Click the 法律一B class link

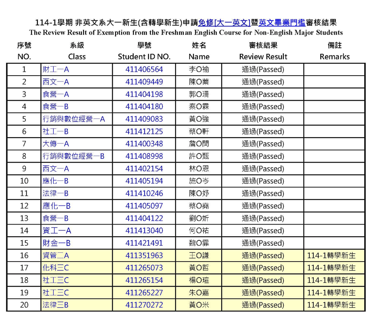tap(56, 193)
